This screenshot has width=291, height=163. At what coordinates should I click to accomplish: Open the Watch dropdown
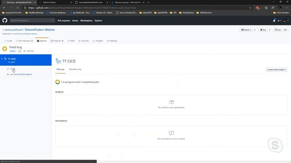pos(246,30)
